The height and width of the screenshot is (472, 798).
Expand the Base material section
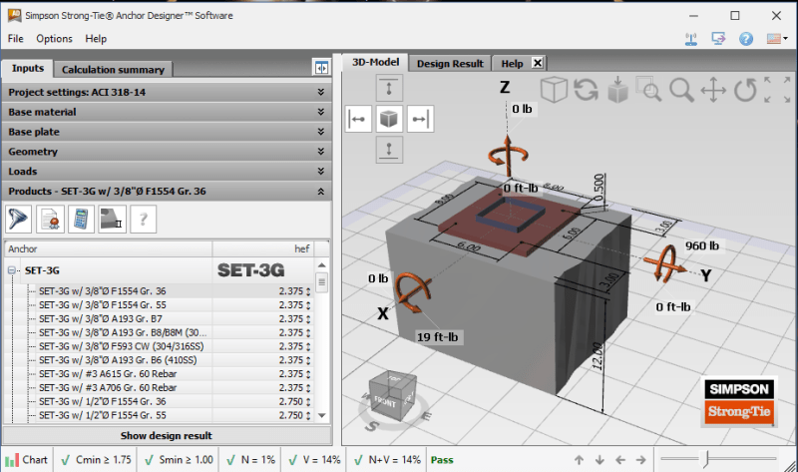(167, 112)
